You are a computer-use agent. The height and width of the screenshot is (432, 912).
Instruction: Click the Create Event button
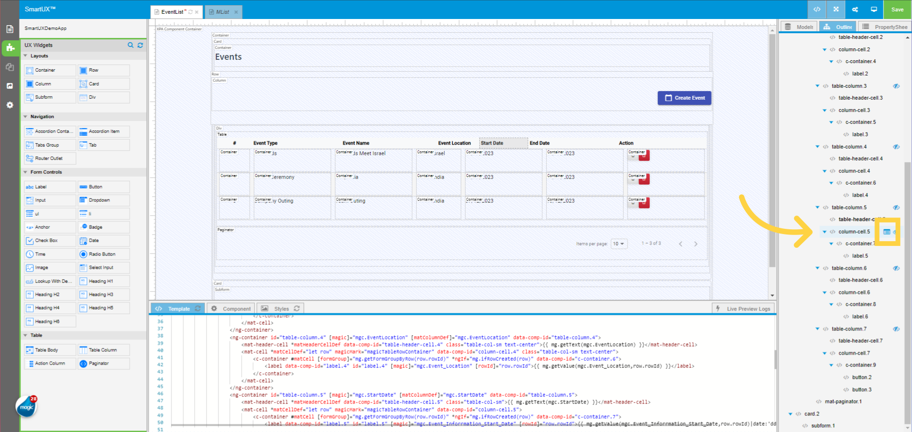[x=684, y=98]
